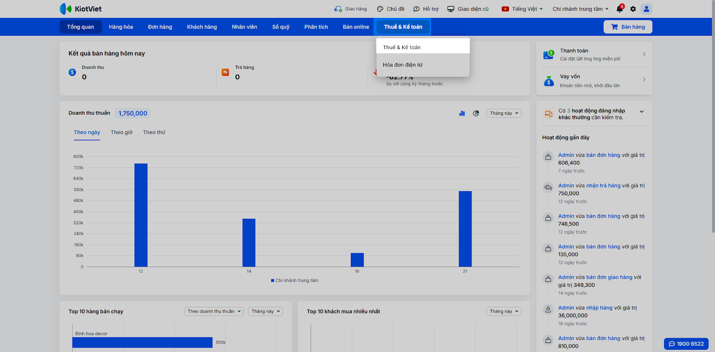Click the bag icon beside 748,500 activity

click(x=548, y=218)
